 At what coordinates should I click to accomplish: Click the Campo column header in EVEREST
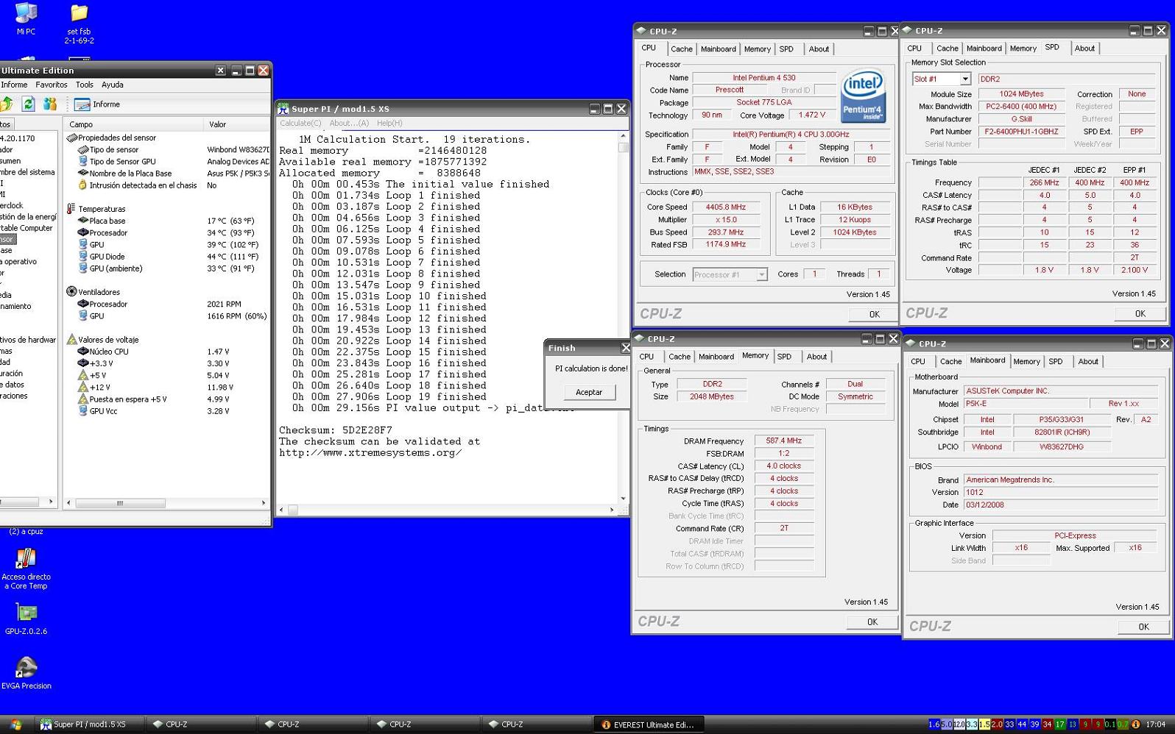[x=134, y=124]
